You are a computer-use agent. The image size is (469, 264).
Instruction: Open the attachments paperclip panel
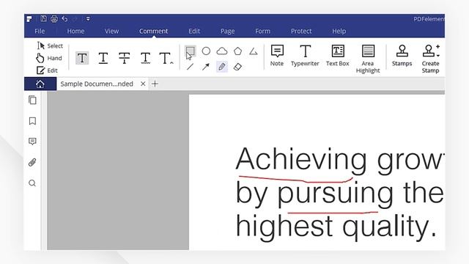point(32,162)
